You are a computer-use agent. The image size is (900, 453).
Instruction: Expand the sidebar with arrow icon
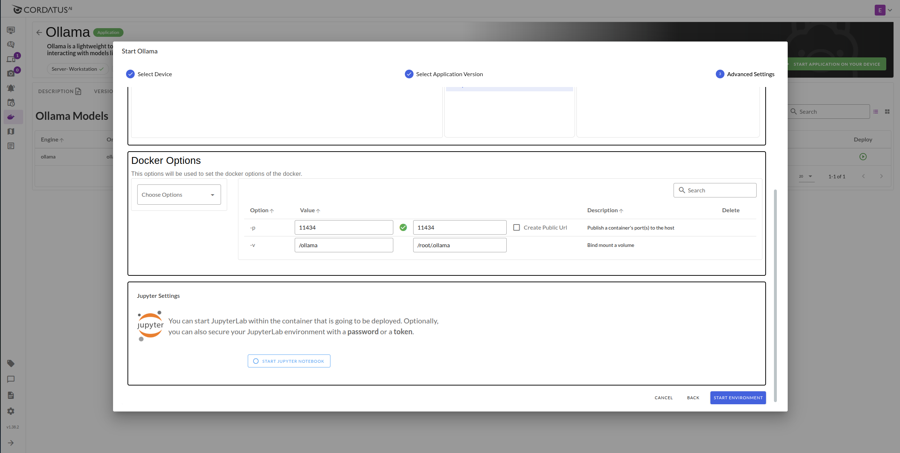(11, 443)
